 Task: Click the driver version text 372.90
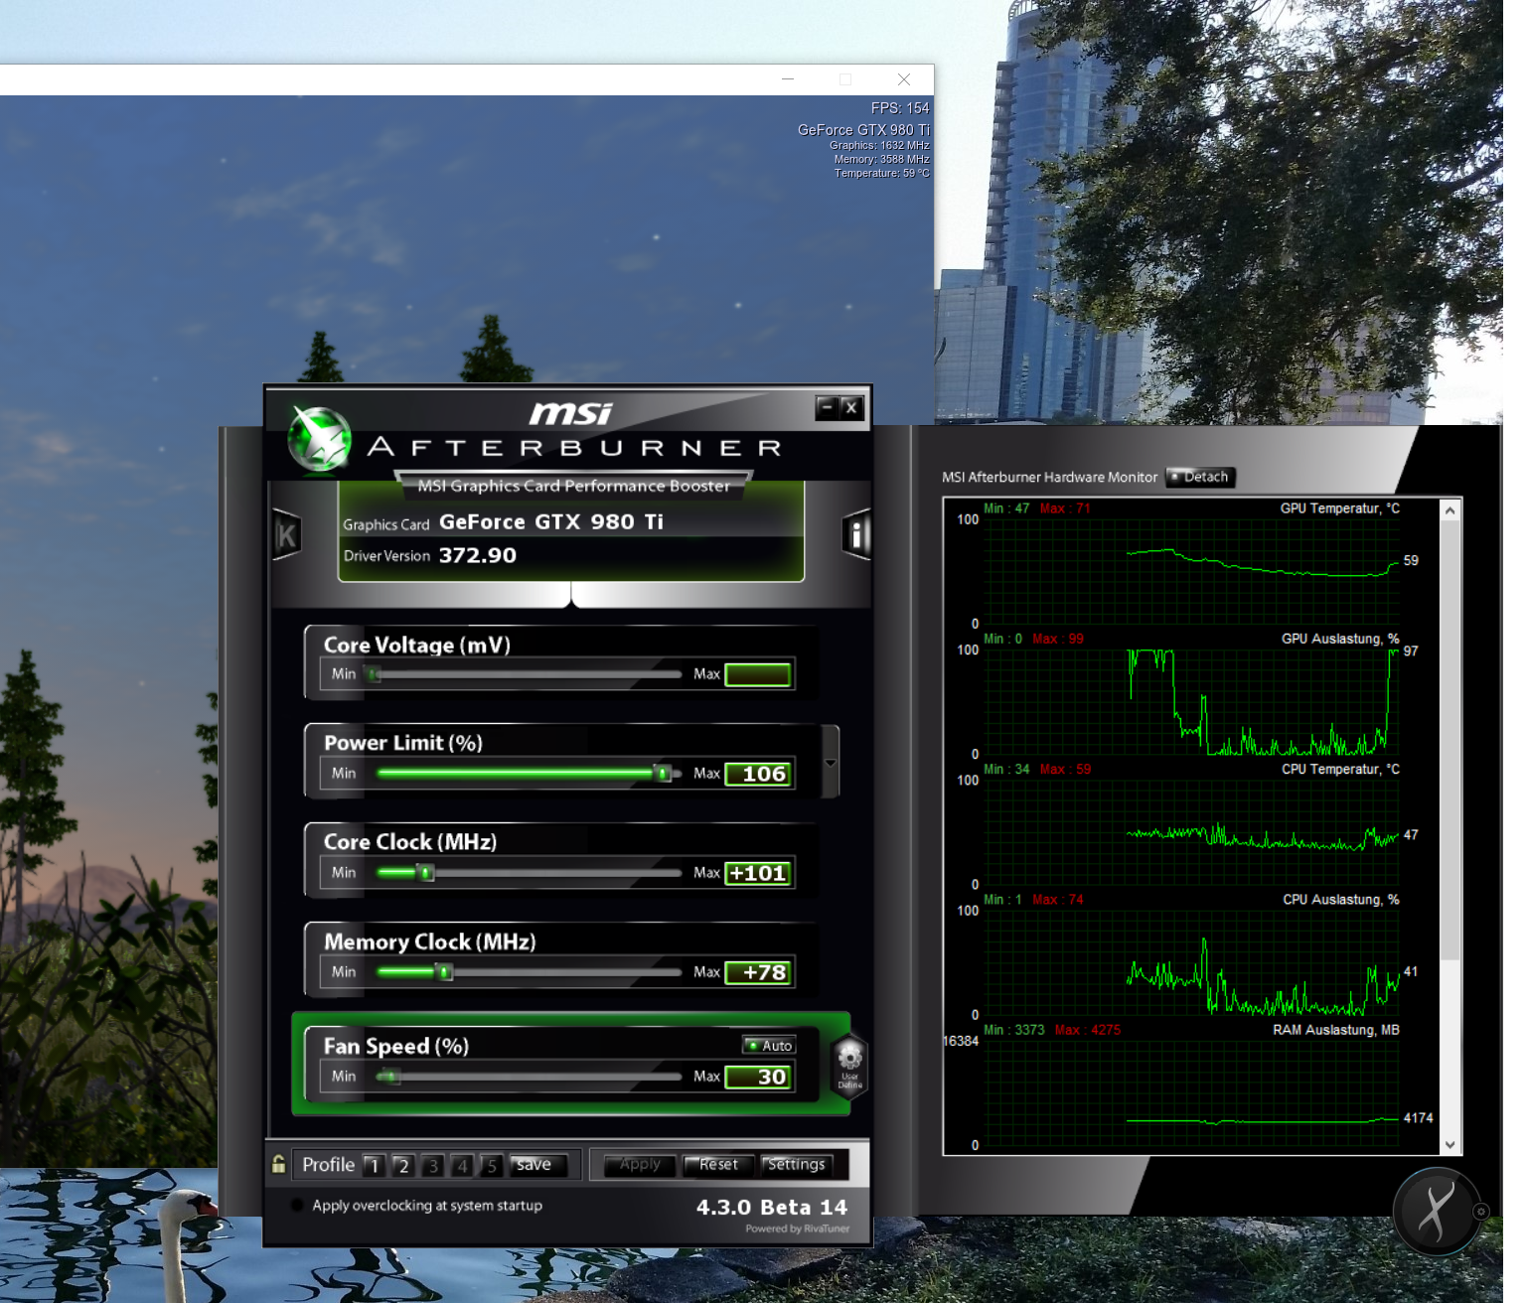click(478, 555)
